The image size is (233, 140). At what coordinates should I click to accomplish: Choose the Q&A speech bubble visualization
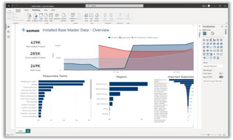pos(208,58)
